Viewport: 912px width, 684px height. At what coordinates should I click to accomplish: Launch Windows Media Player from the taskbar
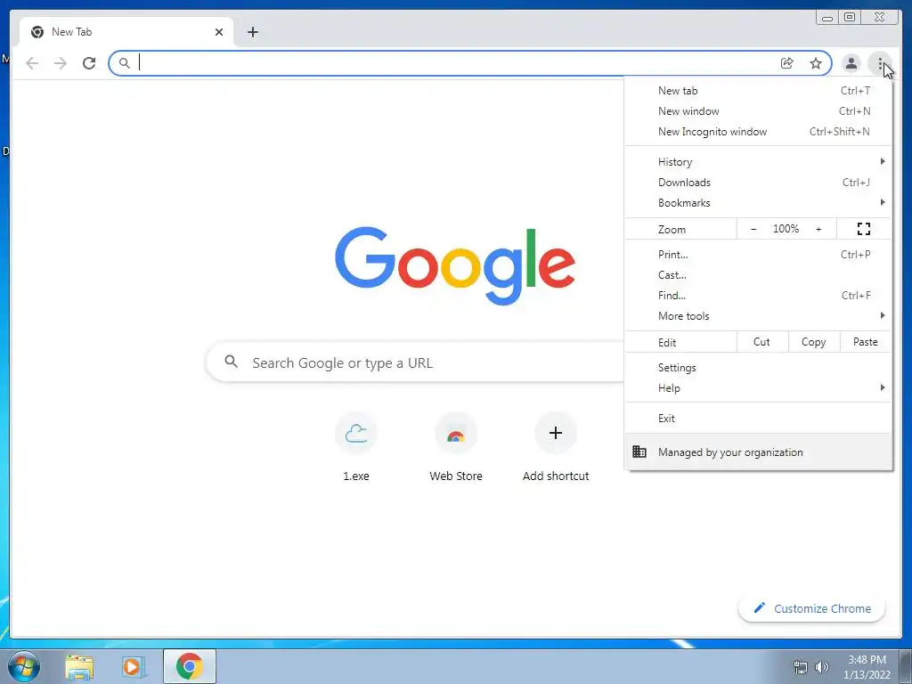coord(134,666)
